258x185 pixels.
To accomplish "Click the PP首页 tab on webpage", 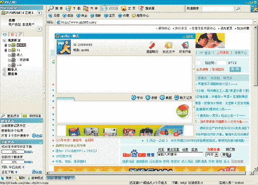I will pyautogui.click(x=205, y=53).
